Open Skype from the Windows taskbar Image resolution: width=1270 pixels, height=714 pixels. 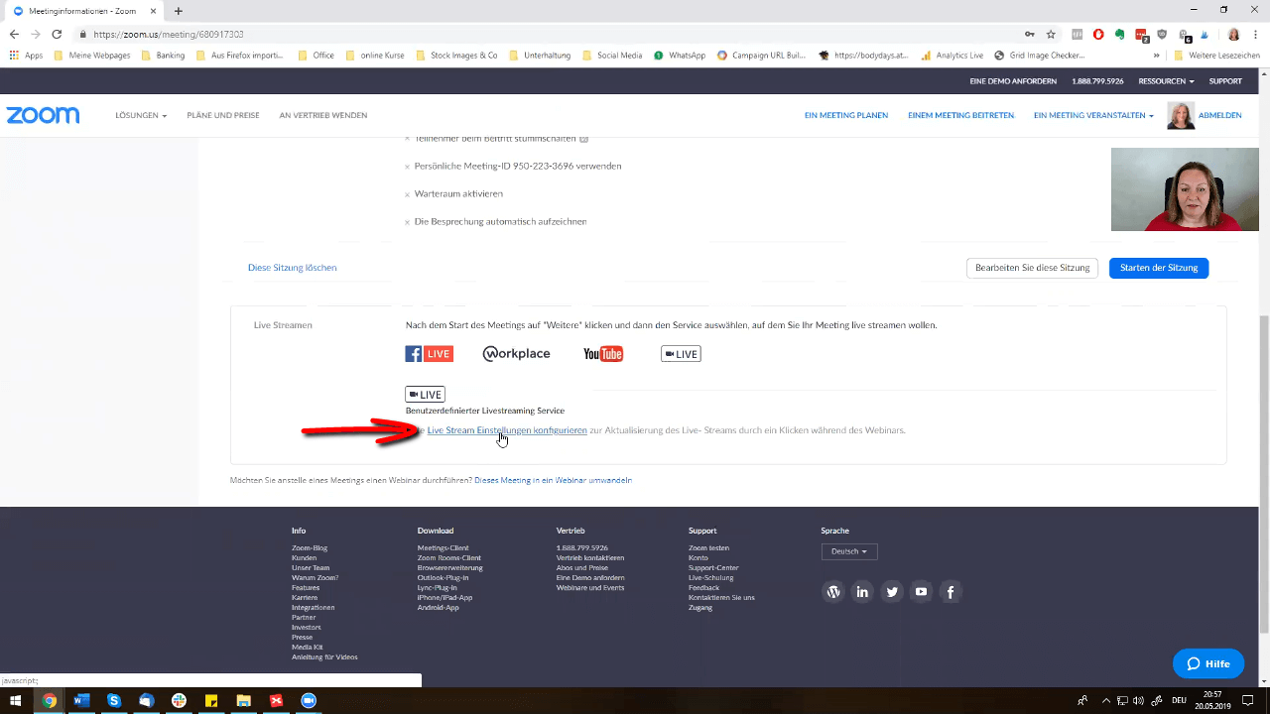114,700
